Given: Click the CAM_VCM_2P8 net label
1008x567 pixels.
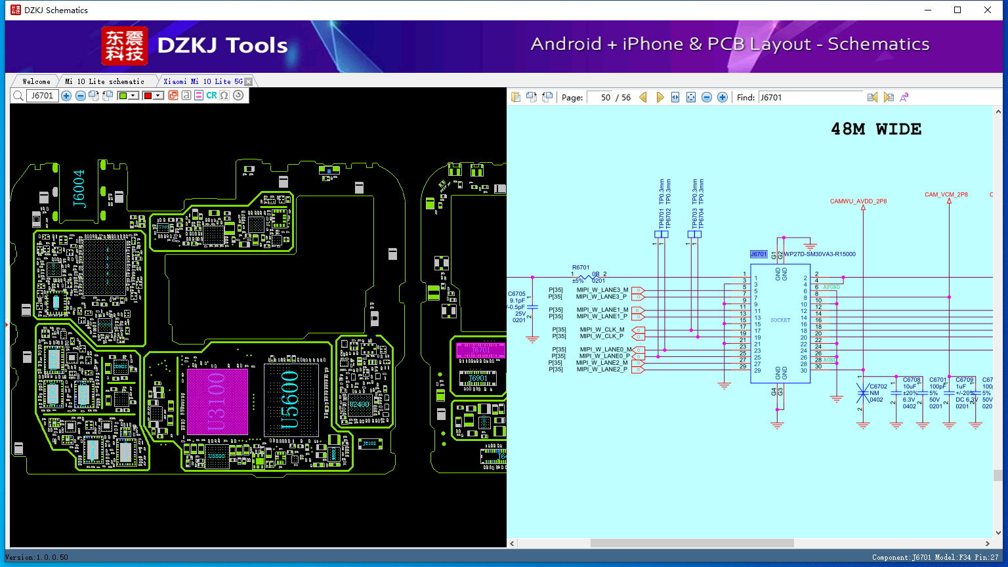Looking at the screenshot, I should pyautogui.click(x=946, y=195).
